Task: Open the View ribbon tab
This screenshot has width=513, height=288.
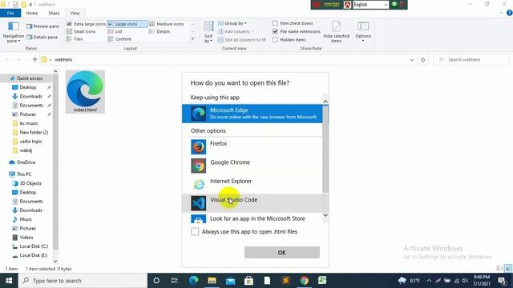Action: click(x=75, y=13)
